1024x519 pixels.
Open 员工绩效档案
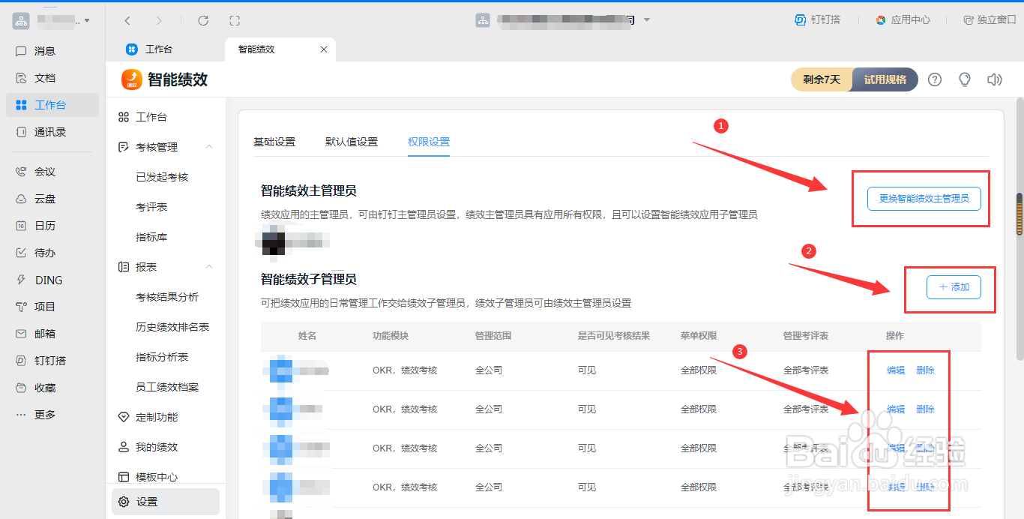[x=166, y=387]
